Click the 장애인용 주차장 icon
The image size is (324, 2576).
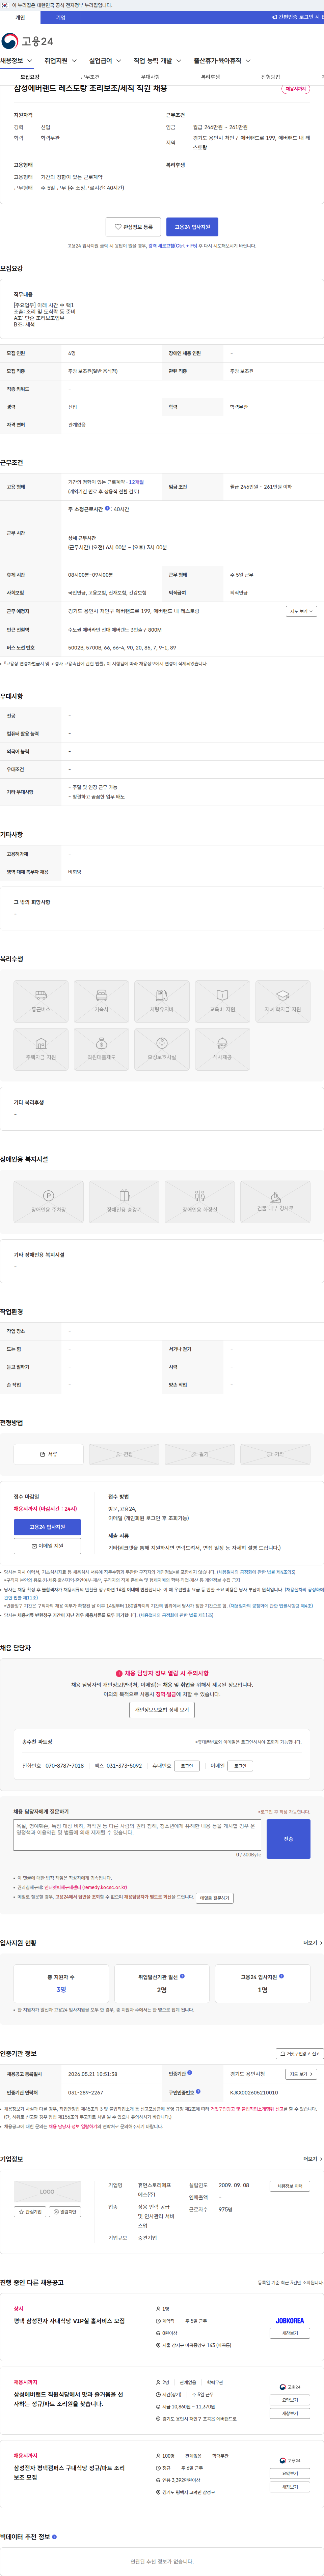(x=48, y=1201)
